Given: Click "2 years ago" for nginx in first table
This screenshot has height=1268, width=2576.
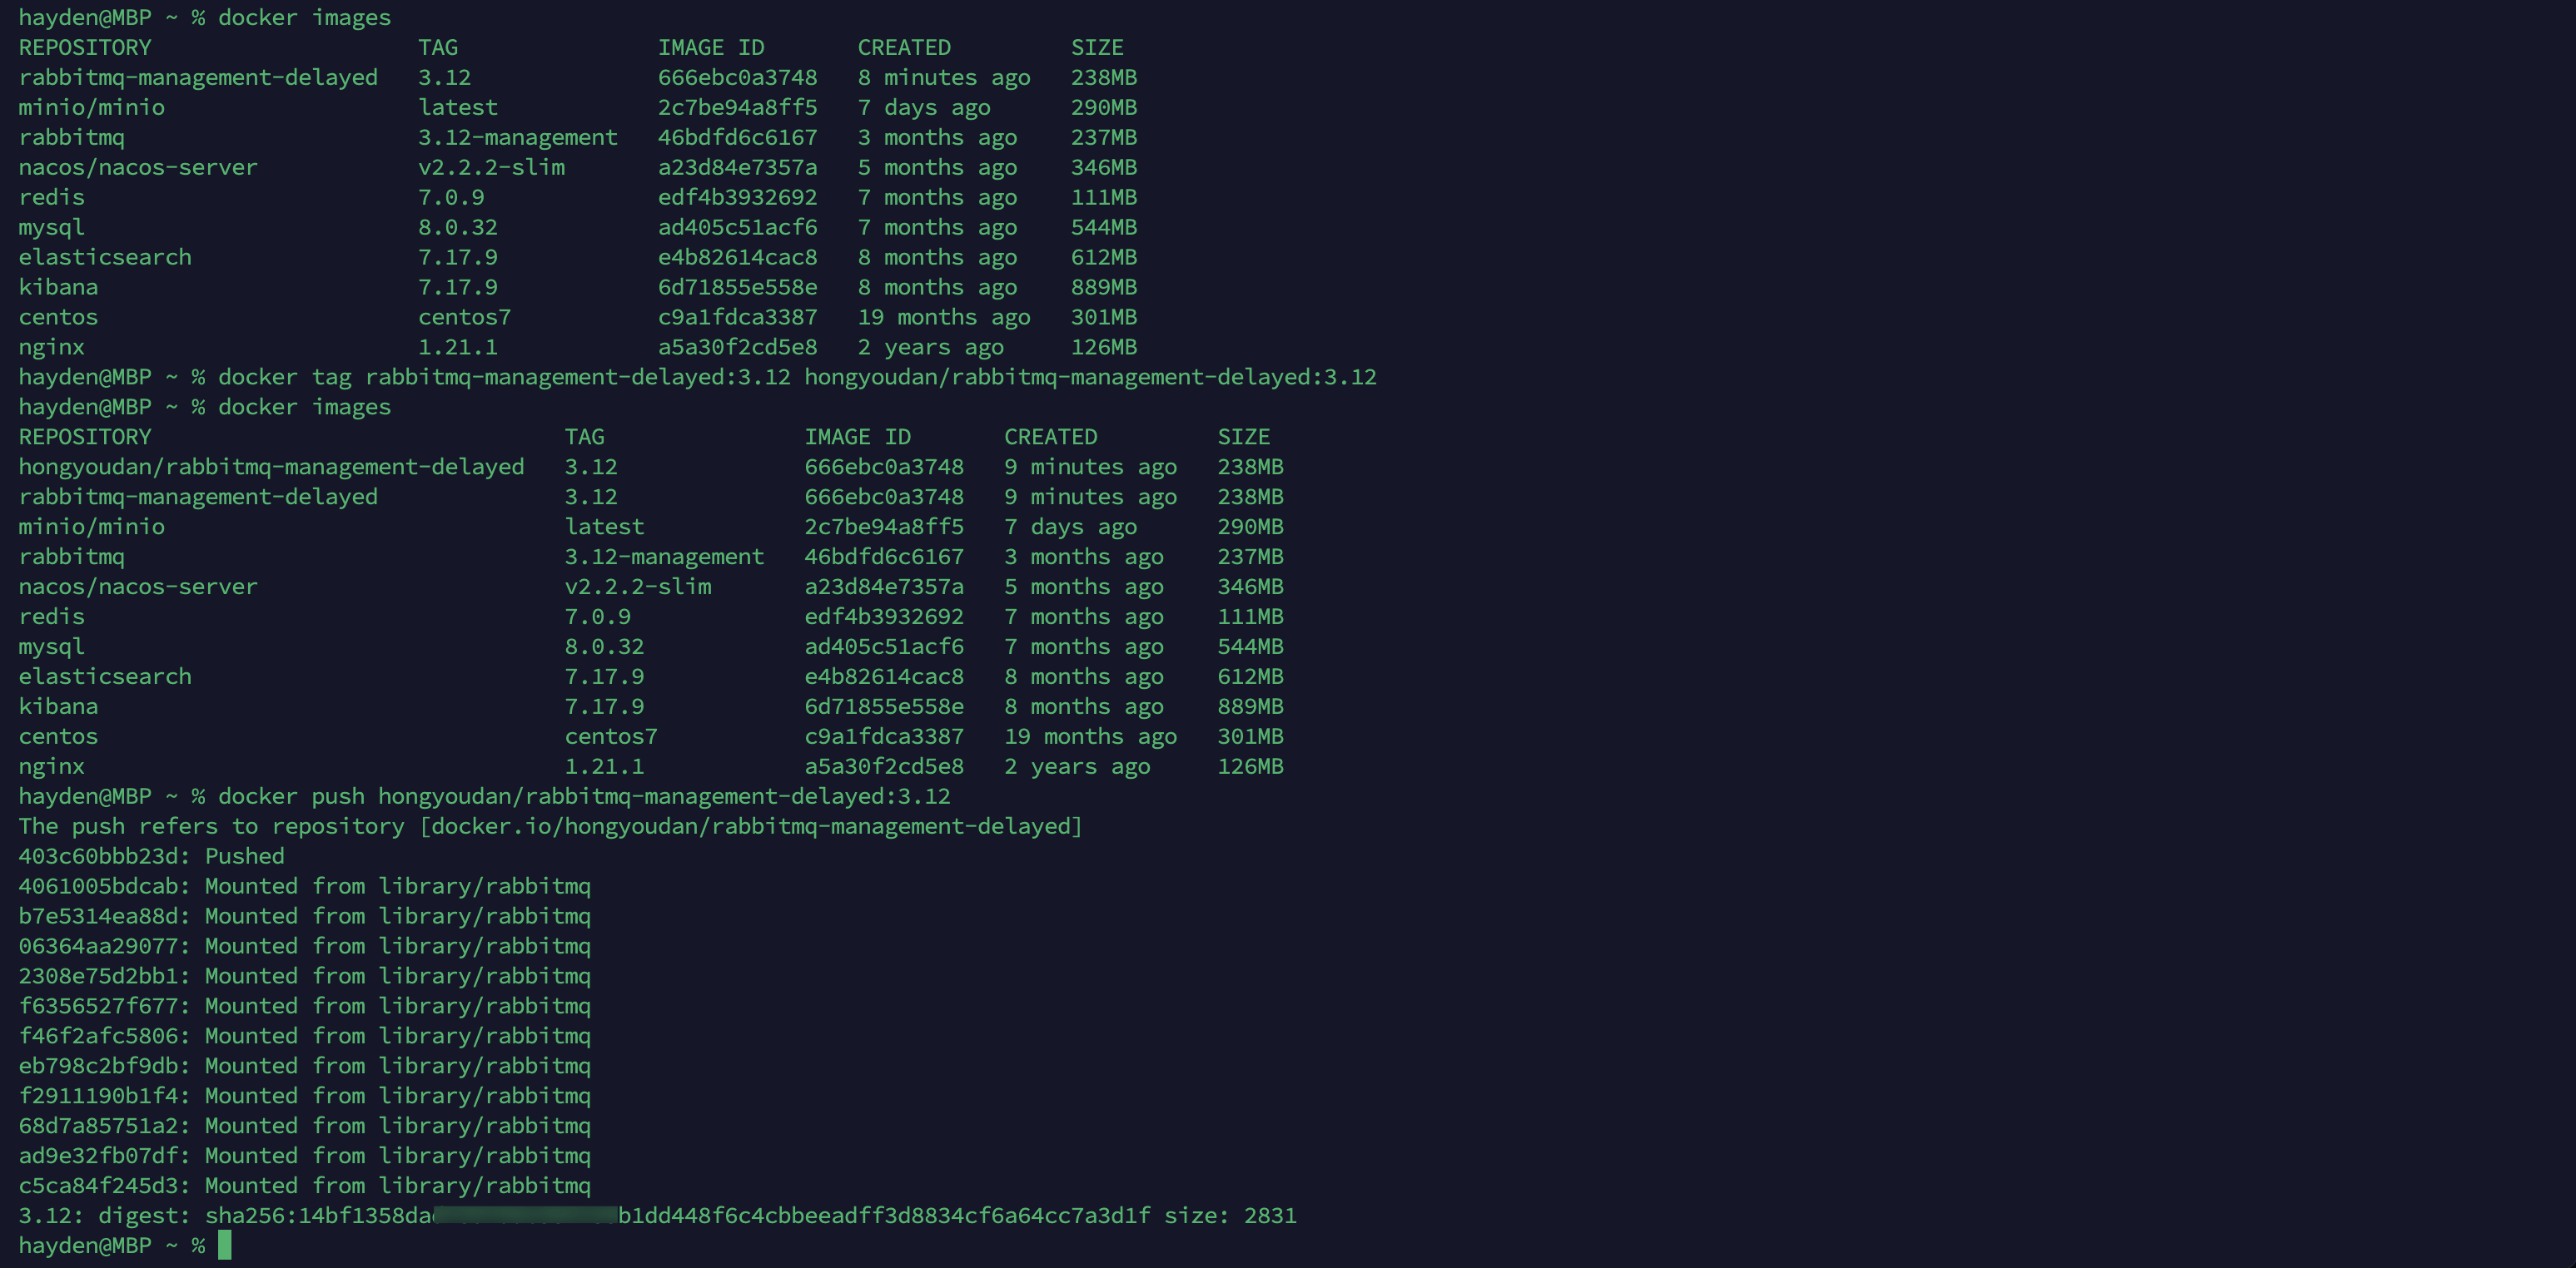Looking at the screenshot, I should 930,347.
